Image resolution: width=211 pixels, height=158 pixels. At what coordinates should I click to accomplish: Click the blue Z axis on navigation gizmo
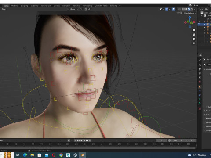tap(190, 18)
